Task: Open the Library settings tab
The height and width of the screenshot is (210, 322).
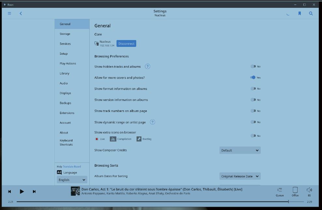Action: pyautogui.click(x=72, y=73)
